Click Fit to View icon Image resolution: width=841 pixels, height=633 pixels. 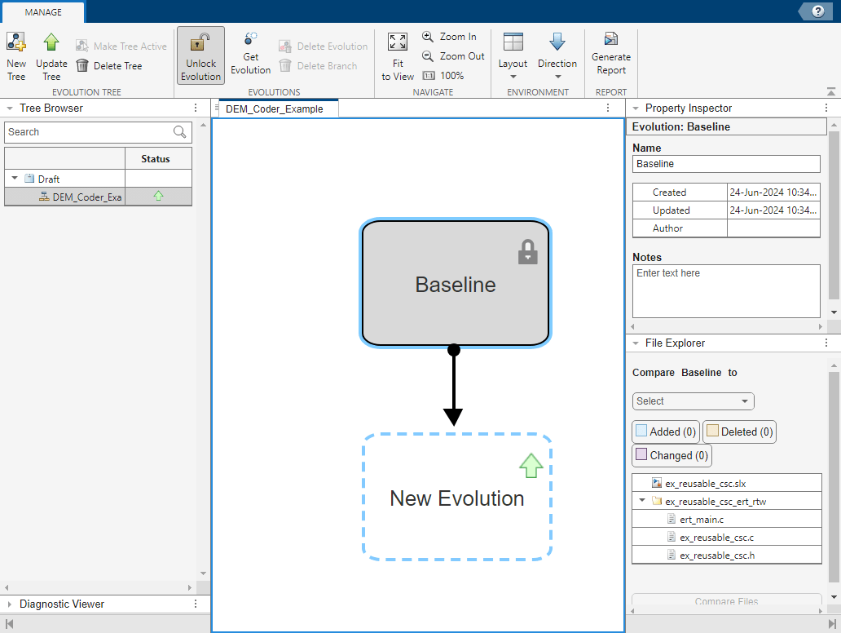pos(398,43)
